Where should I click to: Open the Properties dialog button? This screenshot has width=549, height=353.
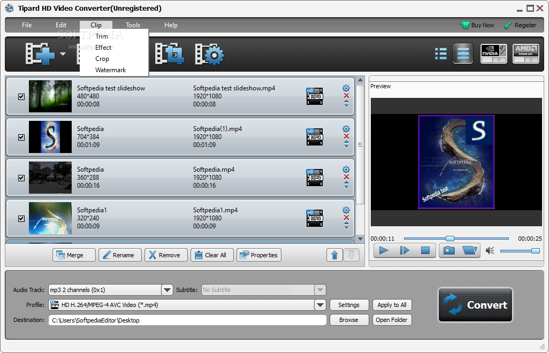coord(259,255)
